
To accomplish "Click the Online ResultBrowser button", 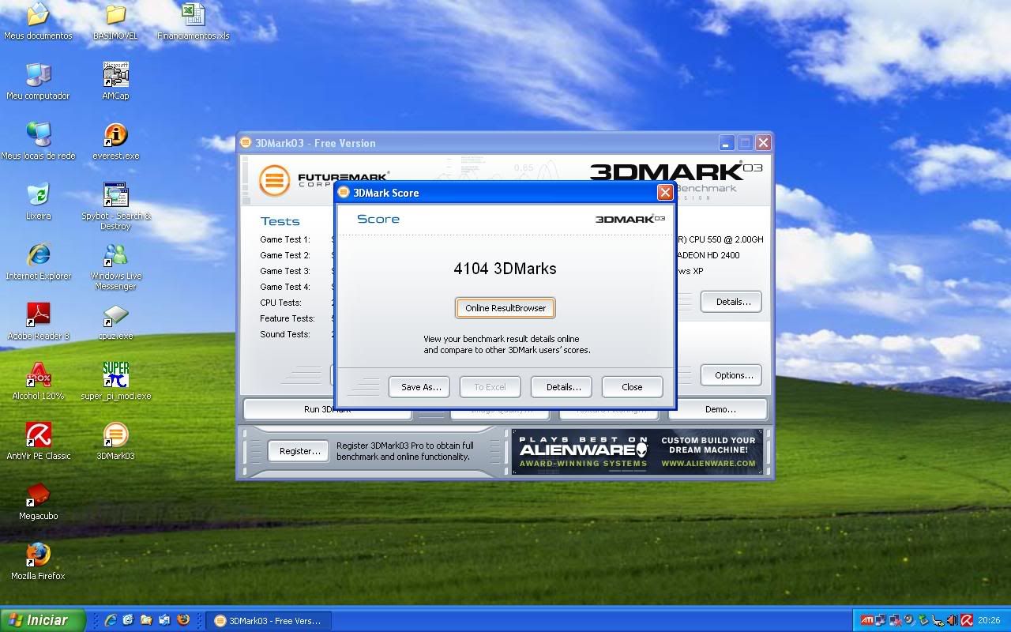I will [505, 308].
